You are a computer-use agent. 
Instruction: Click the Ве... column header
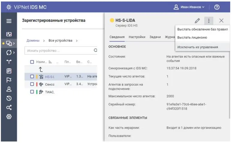tap(79, 62)
